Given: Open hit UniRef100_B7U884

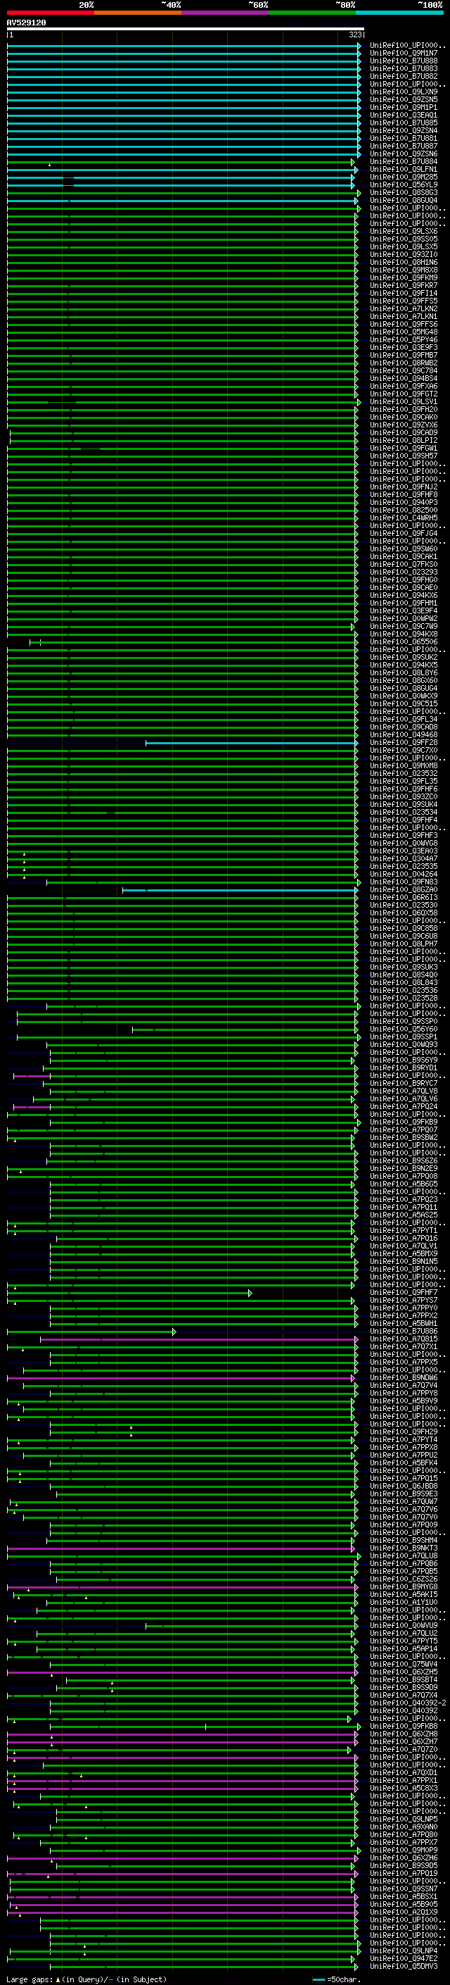Looking at the screenshot, I should [404, 162].
